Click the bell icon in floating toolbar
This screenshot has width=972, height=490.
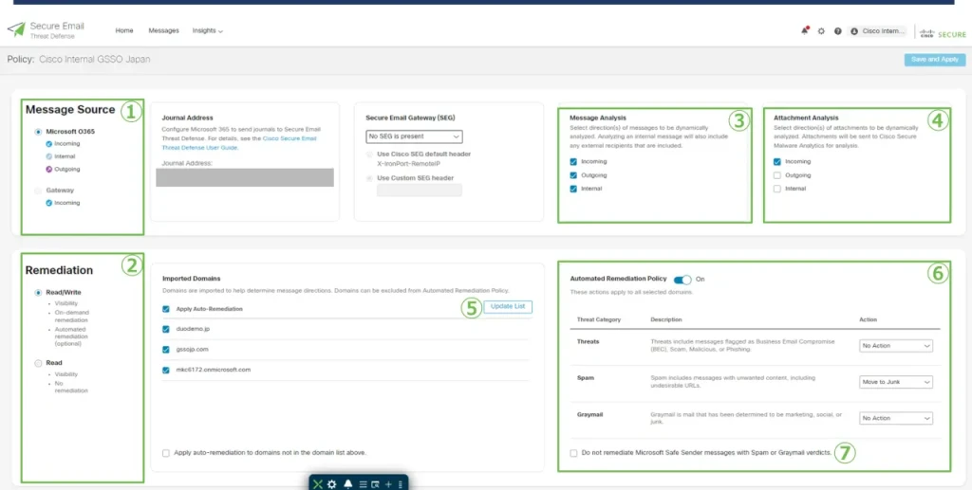pyautogui.click(x=348, y=483)
